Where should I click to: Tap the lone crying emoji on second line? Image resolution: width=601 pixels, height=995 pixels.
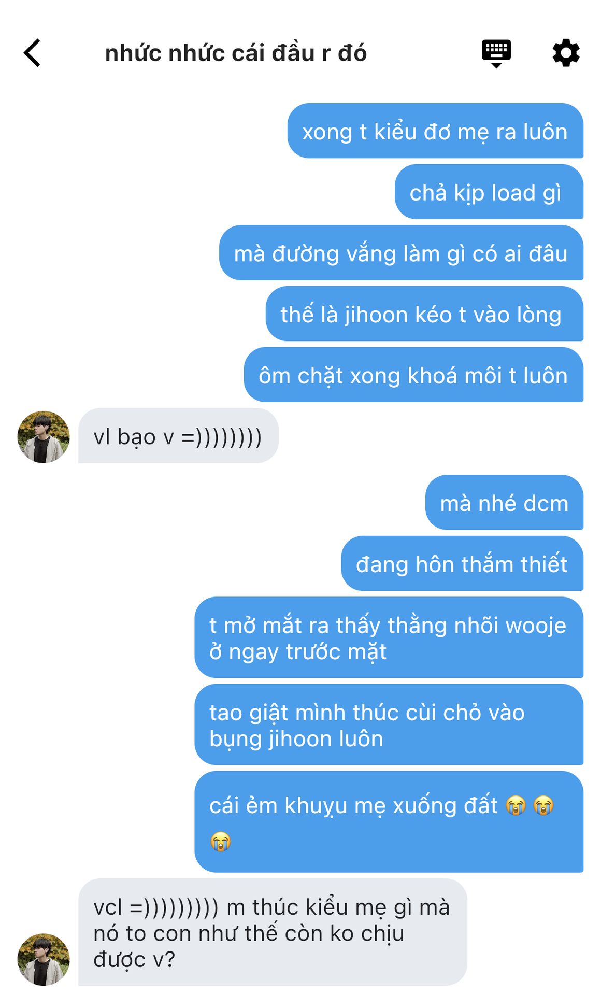(221, 841)
